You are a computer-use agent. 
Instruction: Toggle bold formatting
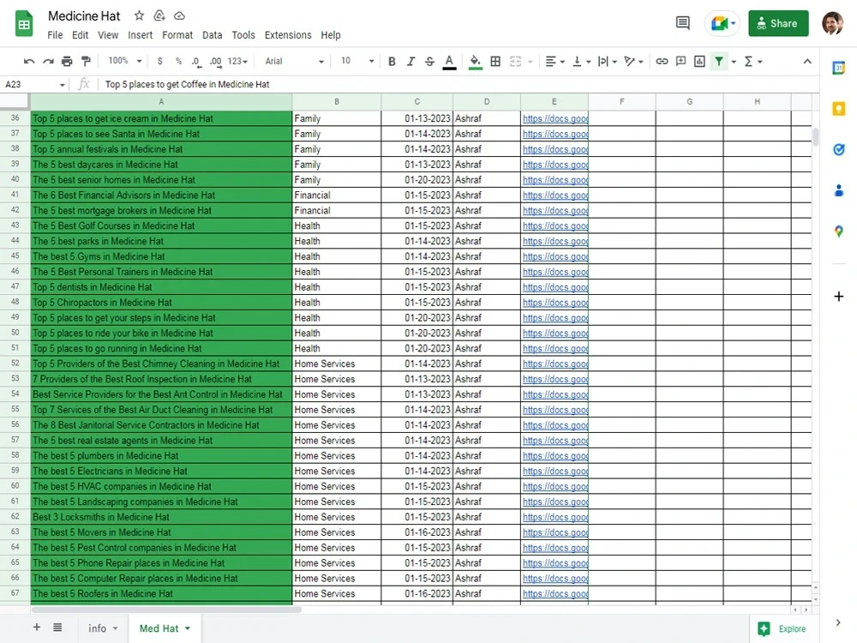pos(392,61)
